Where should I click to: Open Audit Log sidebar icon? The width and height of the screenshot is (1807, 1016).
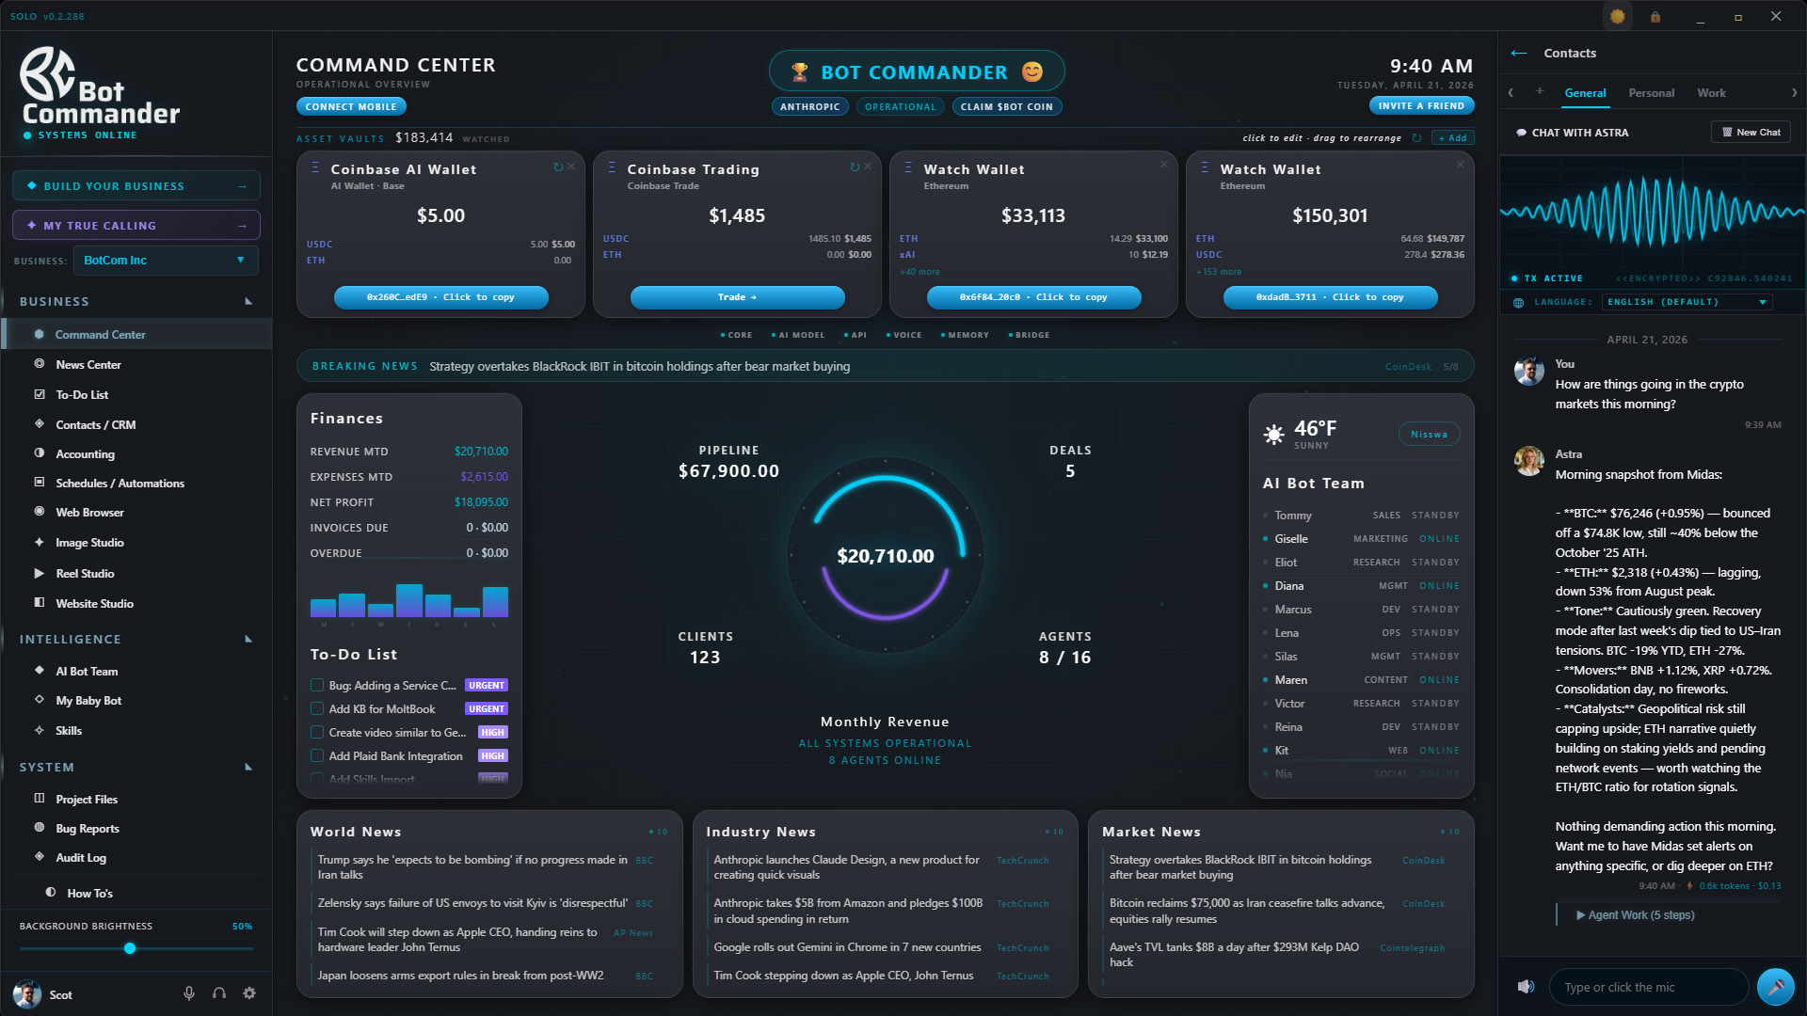point(39,856)
